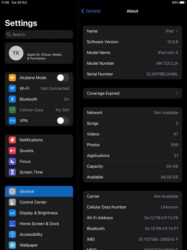Screen dimensions: 187x250
Task: Tap the Tue 20 Oct date
Action: pyautogui.click(x=19, y=2)
